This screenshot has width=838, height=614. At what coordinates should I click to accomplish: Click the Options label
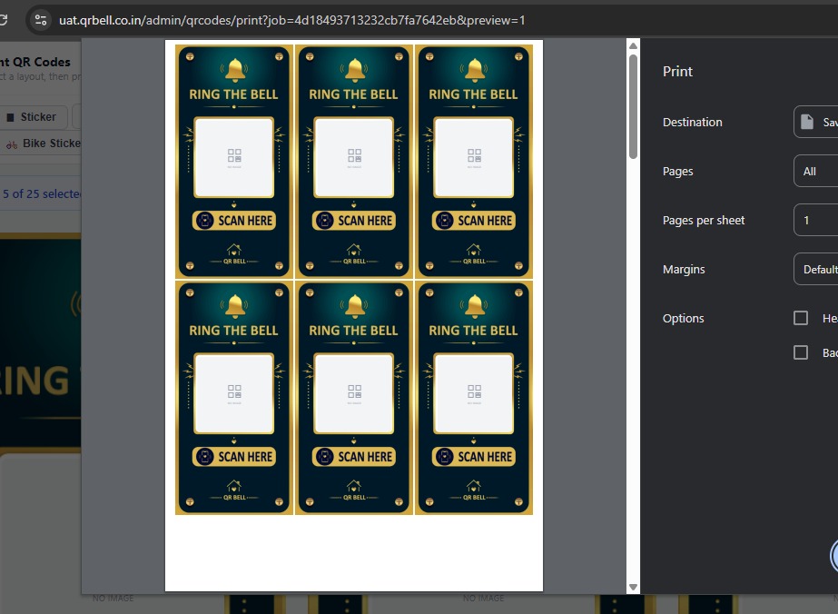[x=683, y=318]
